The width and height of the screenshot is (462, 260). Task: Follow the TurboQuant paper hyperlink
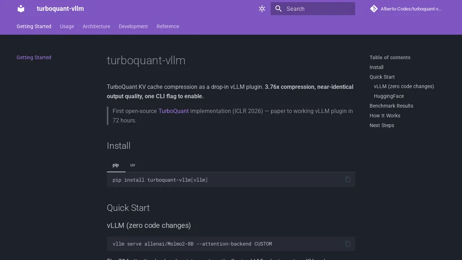pos(174,111)
